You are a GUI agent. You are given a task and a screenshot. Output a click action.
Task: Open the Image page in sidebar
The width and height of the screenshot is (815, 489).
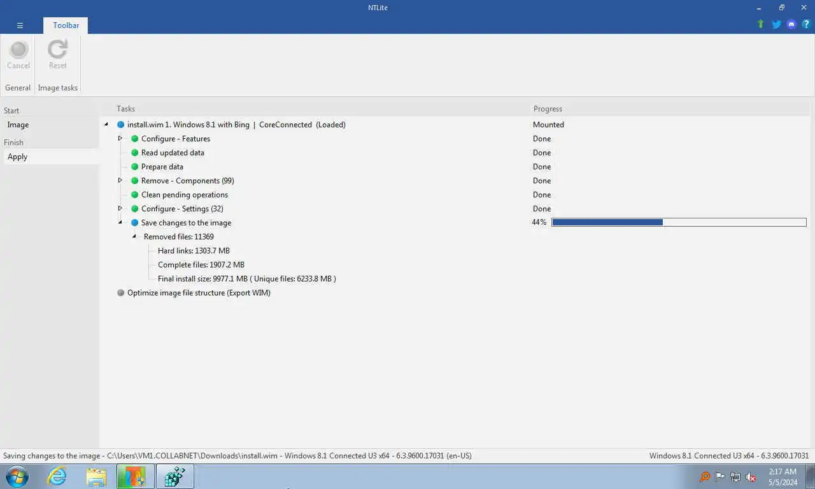[51, 125]
